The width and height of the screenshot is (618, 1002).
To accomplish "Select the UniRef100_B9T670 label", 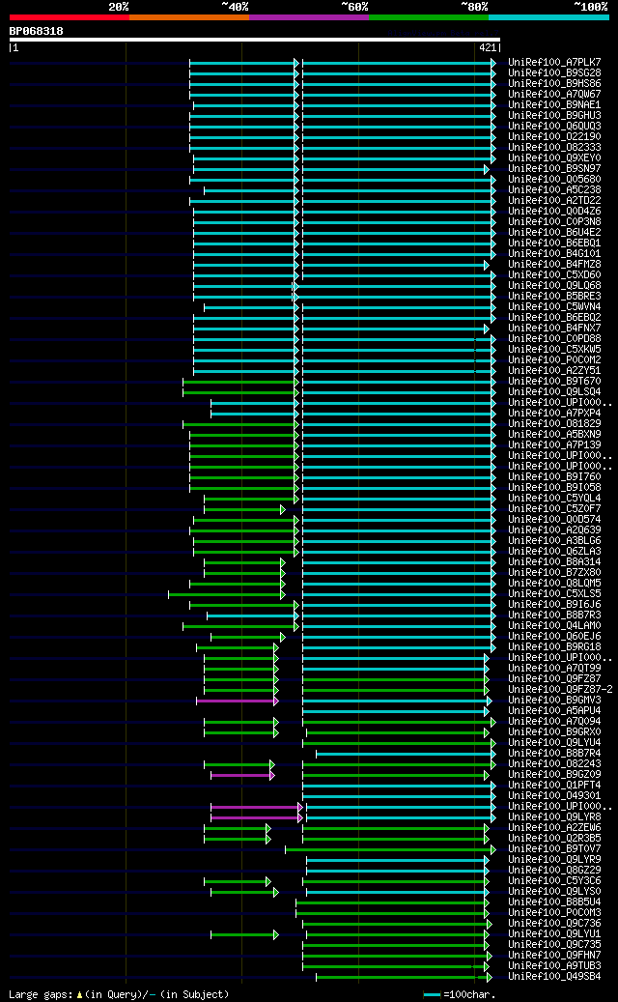I will (554, 381).
